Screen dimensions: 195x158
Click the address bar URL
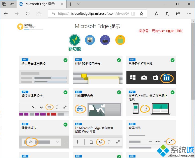tap(93, 13)
